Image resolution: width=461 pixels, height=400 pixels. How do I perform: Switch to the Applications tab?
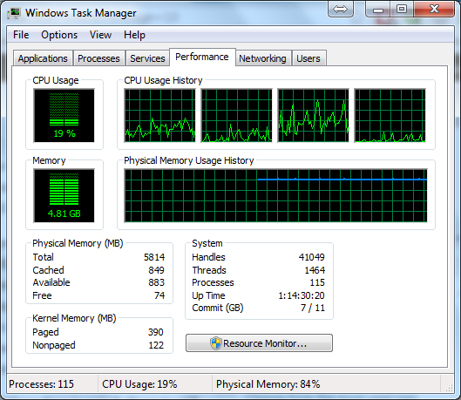coord(43,58)
